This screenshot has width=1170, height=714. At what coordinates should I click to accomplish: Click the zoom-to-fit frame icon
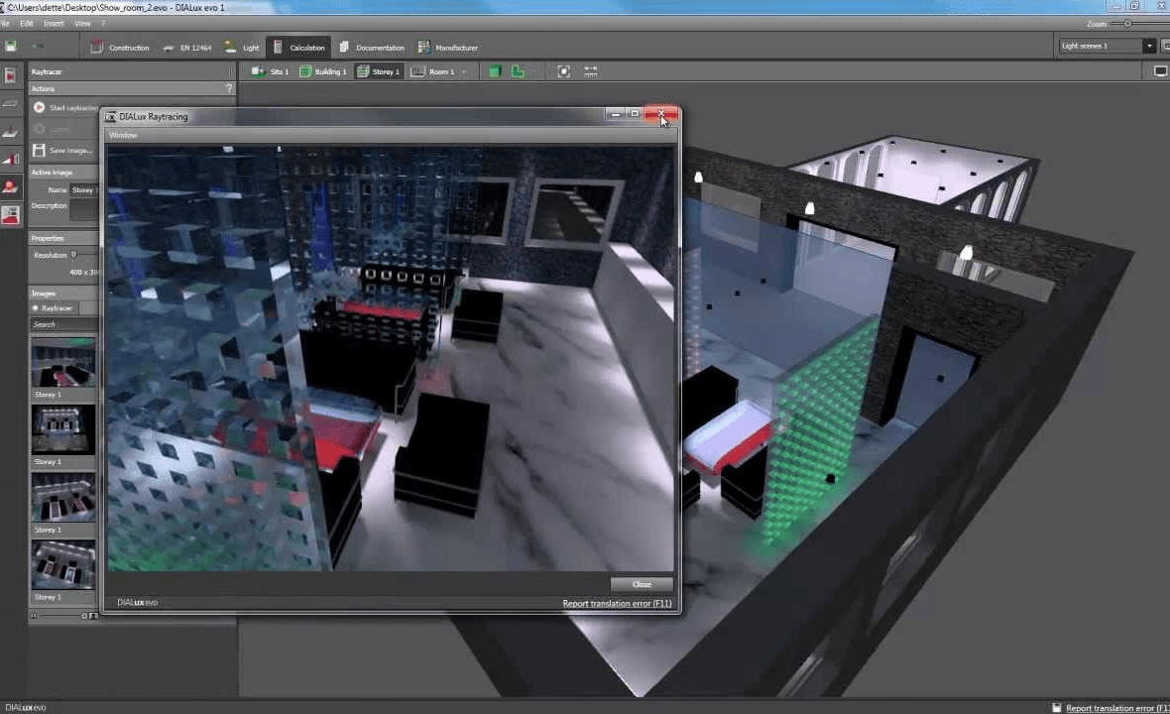[x=563, y=71]
